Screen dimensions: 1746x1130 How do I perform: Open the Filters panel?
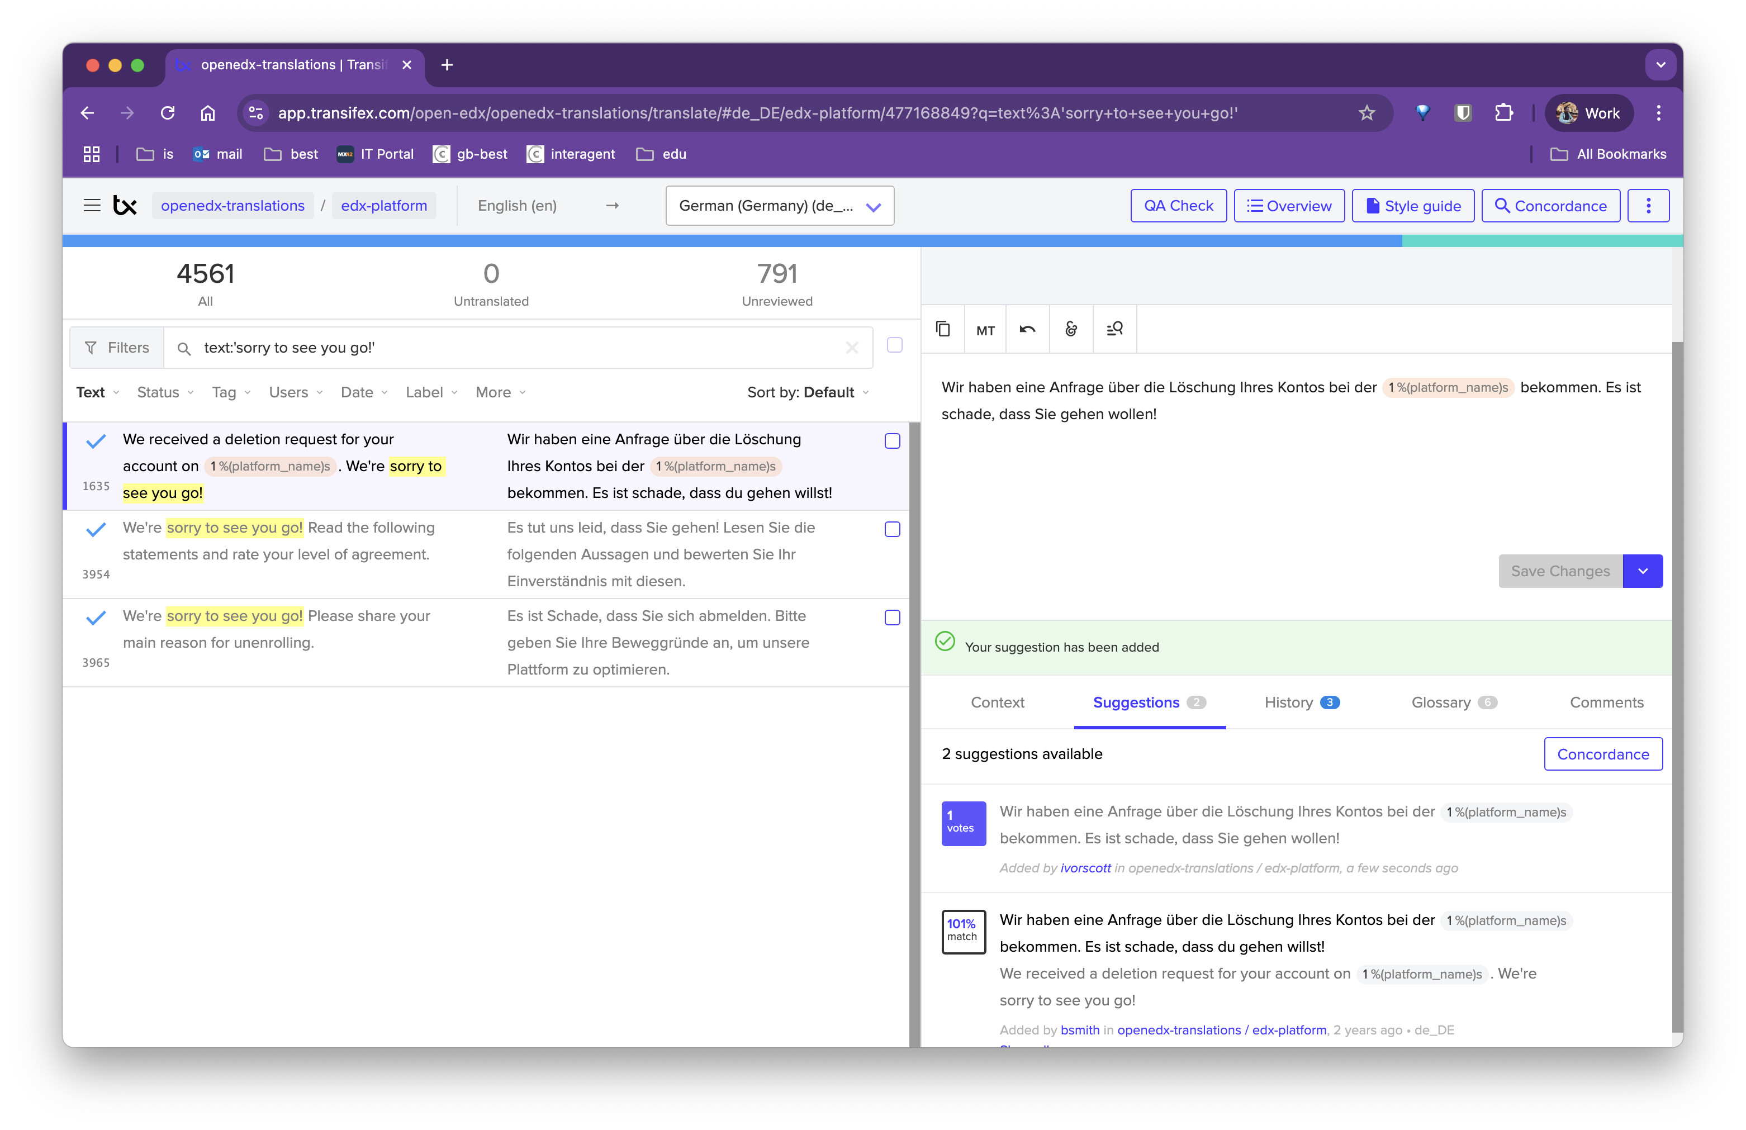[117, 348]
